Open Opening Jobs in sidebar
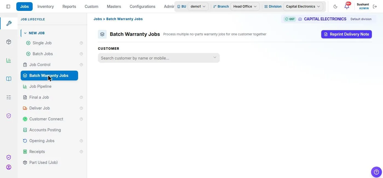383x178 pixels. 42,141
